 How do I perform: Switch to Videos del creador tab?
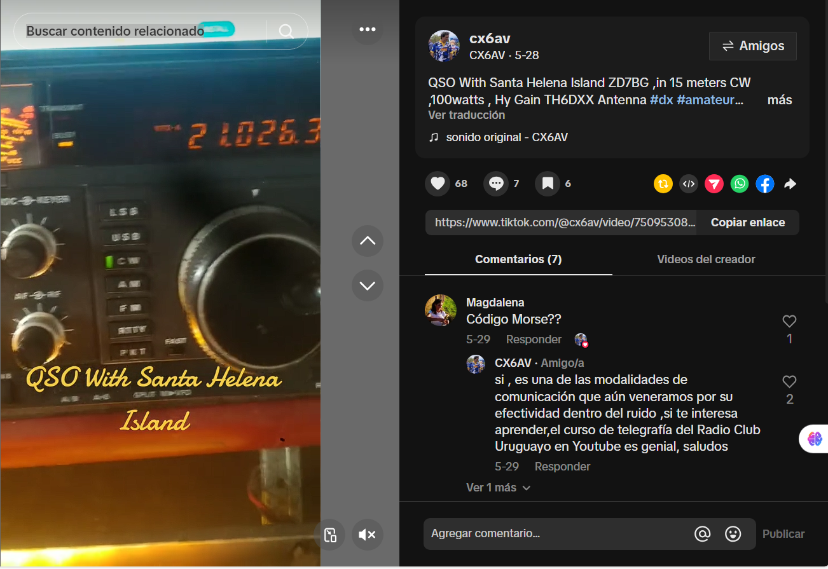pos(706,259)
